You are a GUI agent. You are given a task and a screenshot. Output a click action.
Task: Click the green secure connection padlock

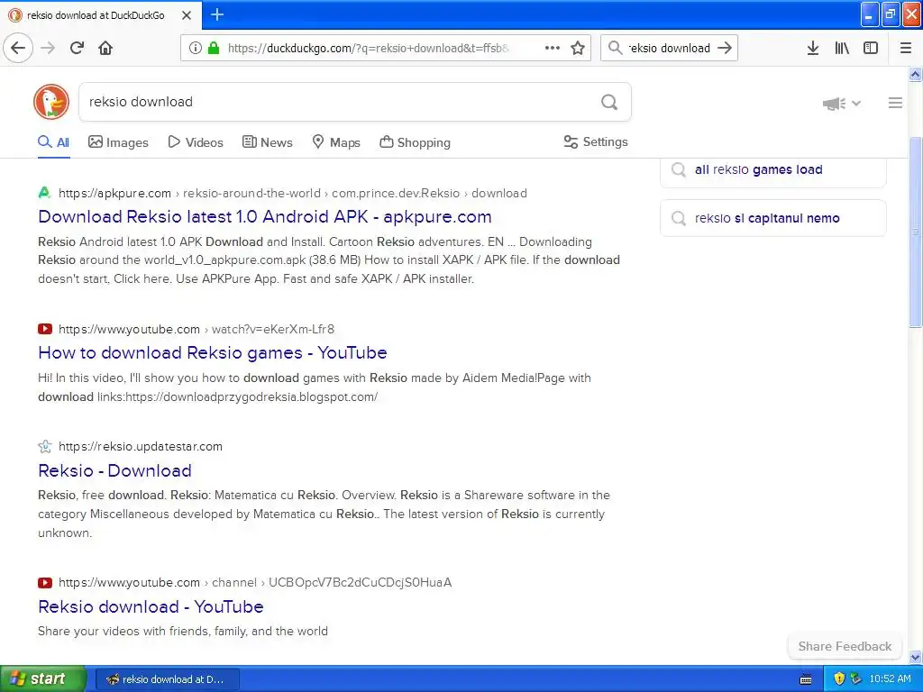click(214, 48)
